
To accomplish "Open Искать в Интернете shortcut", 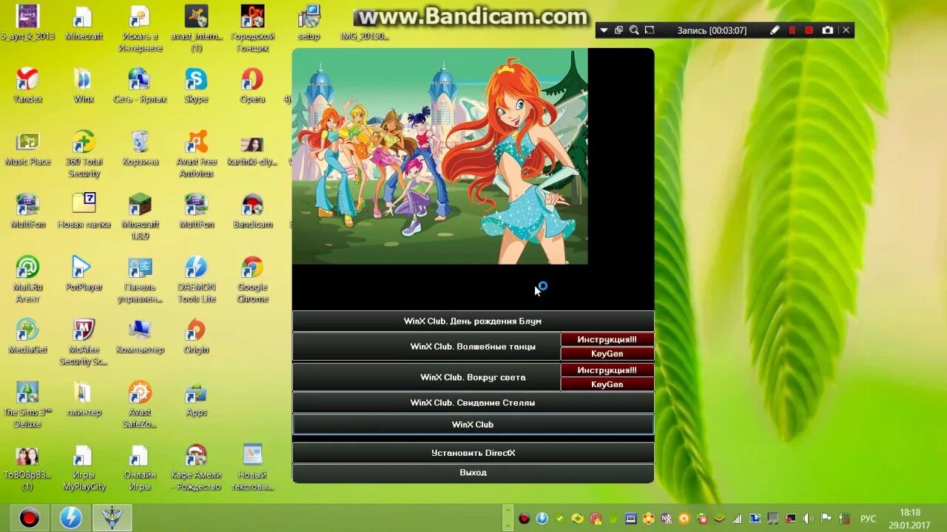I will pos(140,29).
